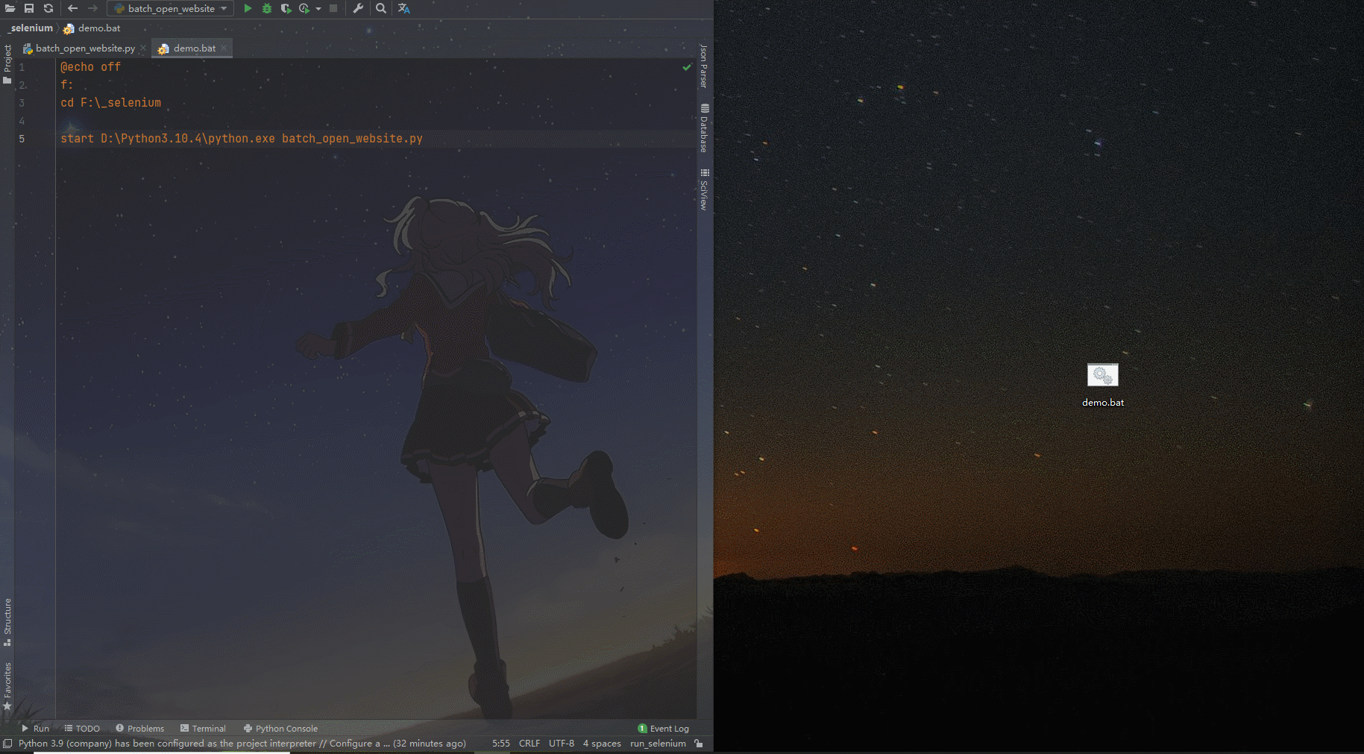The width and height of the screenshot is (1364, 754).
Task: Click the '@echo off' code line
Action: click(x=90, y=67)
